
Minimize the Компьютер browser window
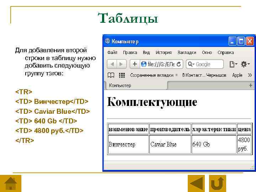pos(232,41)
